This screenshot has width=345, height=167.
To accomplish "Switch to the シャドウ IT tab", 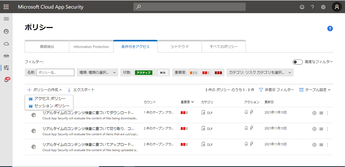I will click(180, 47).
